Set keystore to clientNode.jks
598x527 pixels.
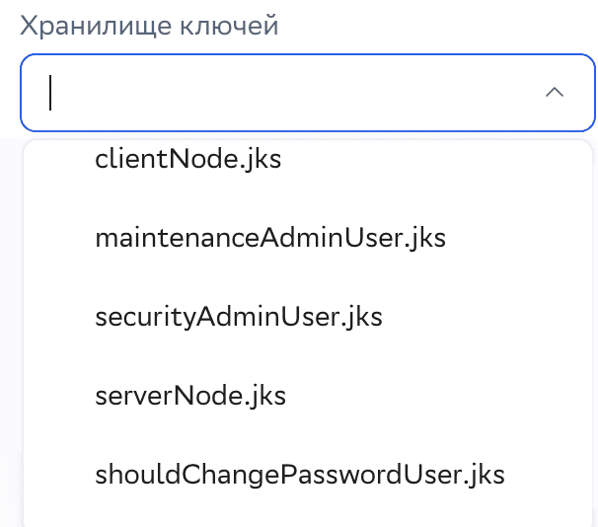188,159
